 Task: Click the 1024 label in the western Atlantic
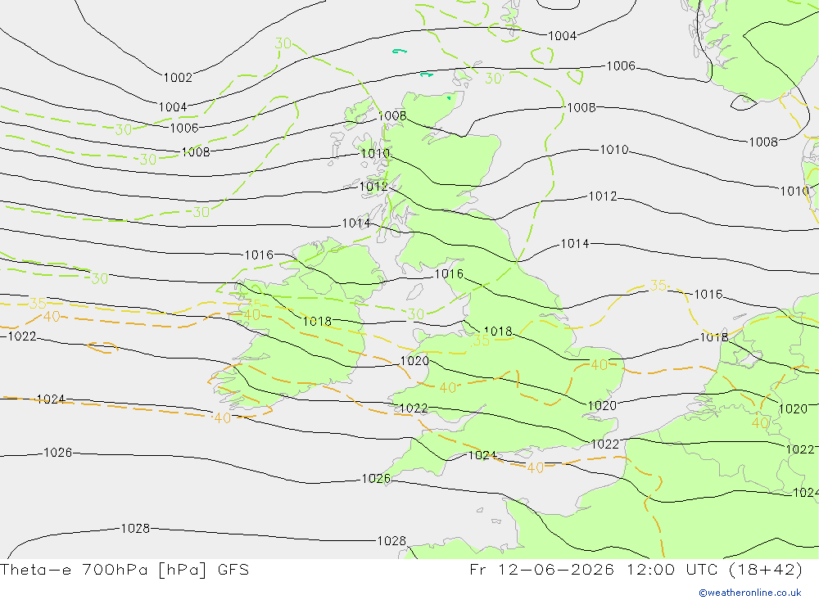point(51,399)
